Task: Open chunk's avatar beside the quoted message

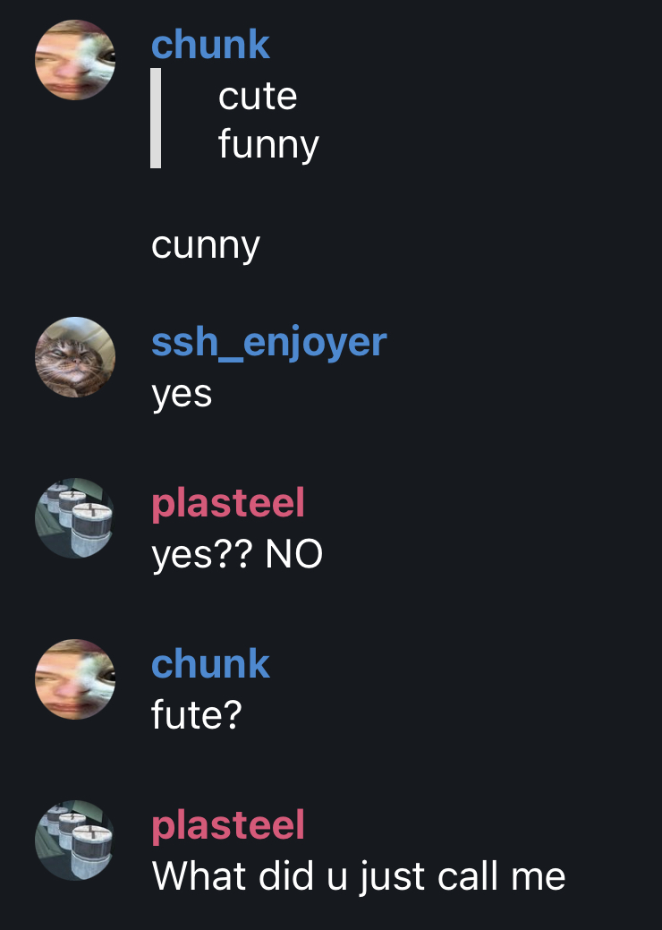Action: 75,60
